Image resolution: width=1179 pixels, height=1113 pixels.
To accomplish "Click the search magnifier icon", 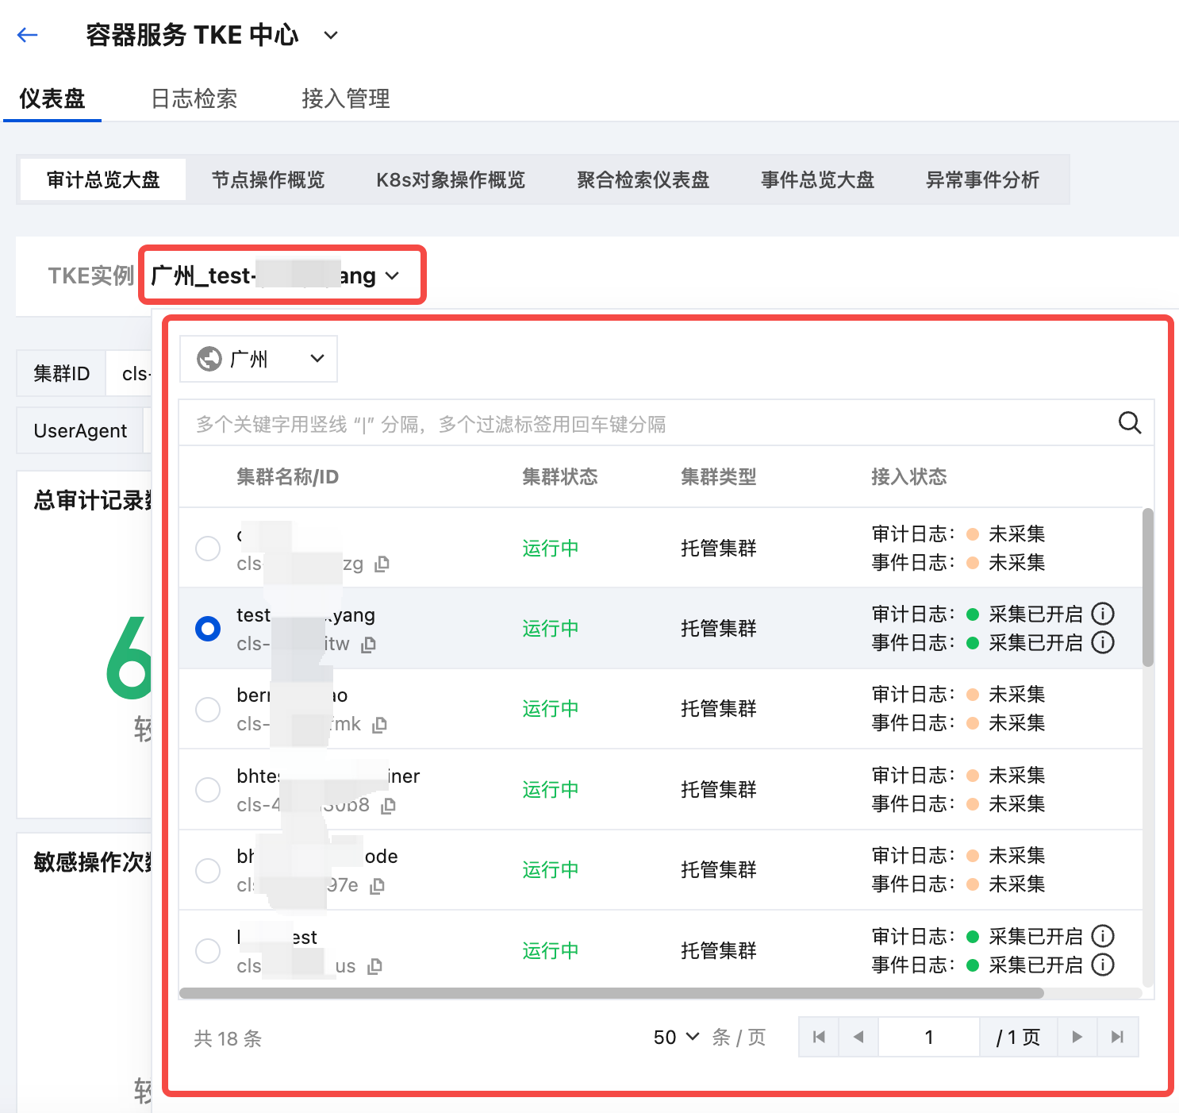I will (x=1130, y=423).
